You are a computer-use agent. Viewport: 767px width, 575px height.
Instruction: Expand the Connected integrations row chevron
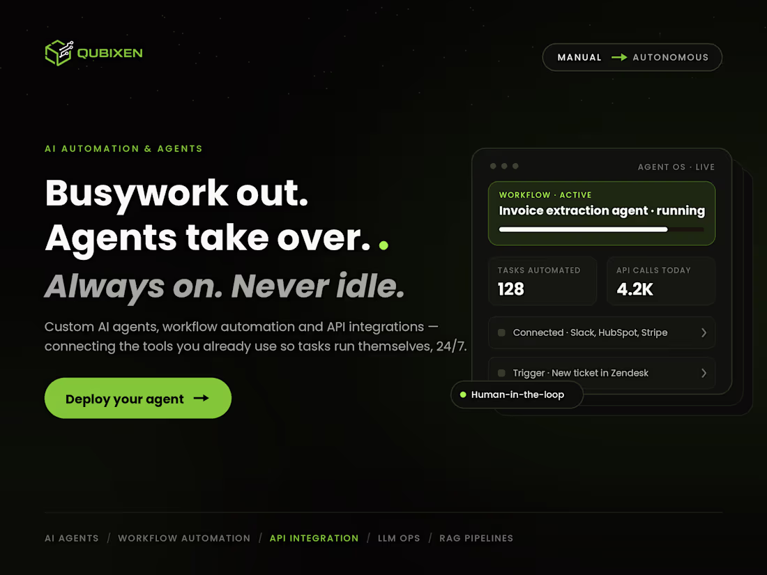(x=704, y=332)
